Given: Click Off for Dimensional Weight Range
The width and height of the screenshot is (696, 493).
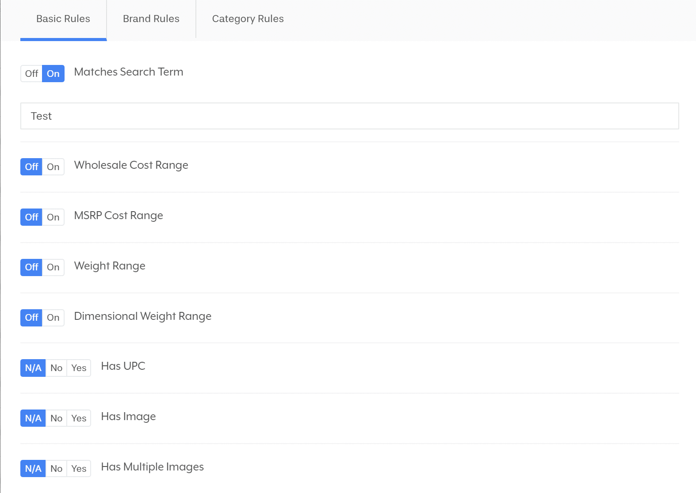Looking at the screenshot, I should pyautogui.click(x=31, y=318).
